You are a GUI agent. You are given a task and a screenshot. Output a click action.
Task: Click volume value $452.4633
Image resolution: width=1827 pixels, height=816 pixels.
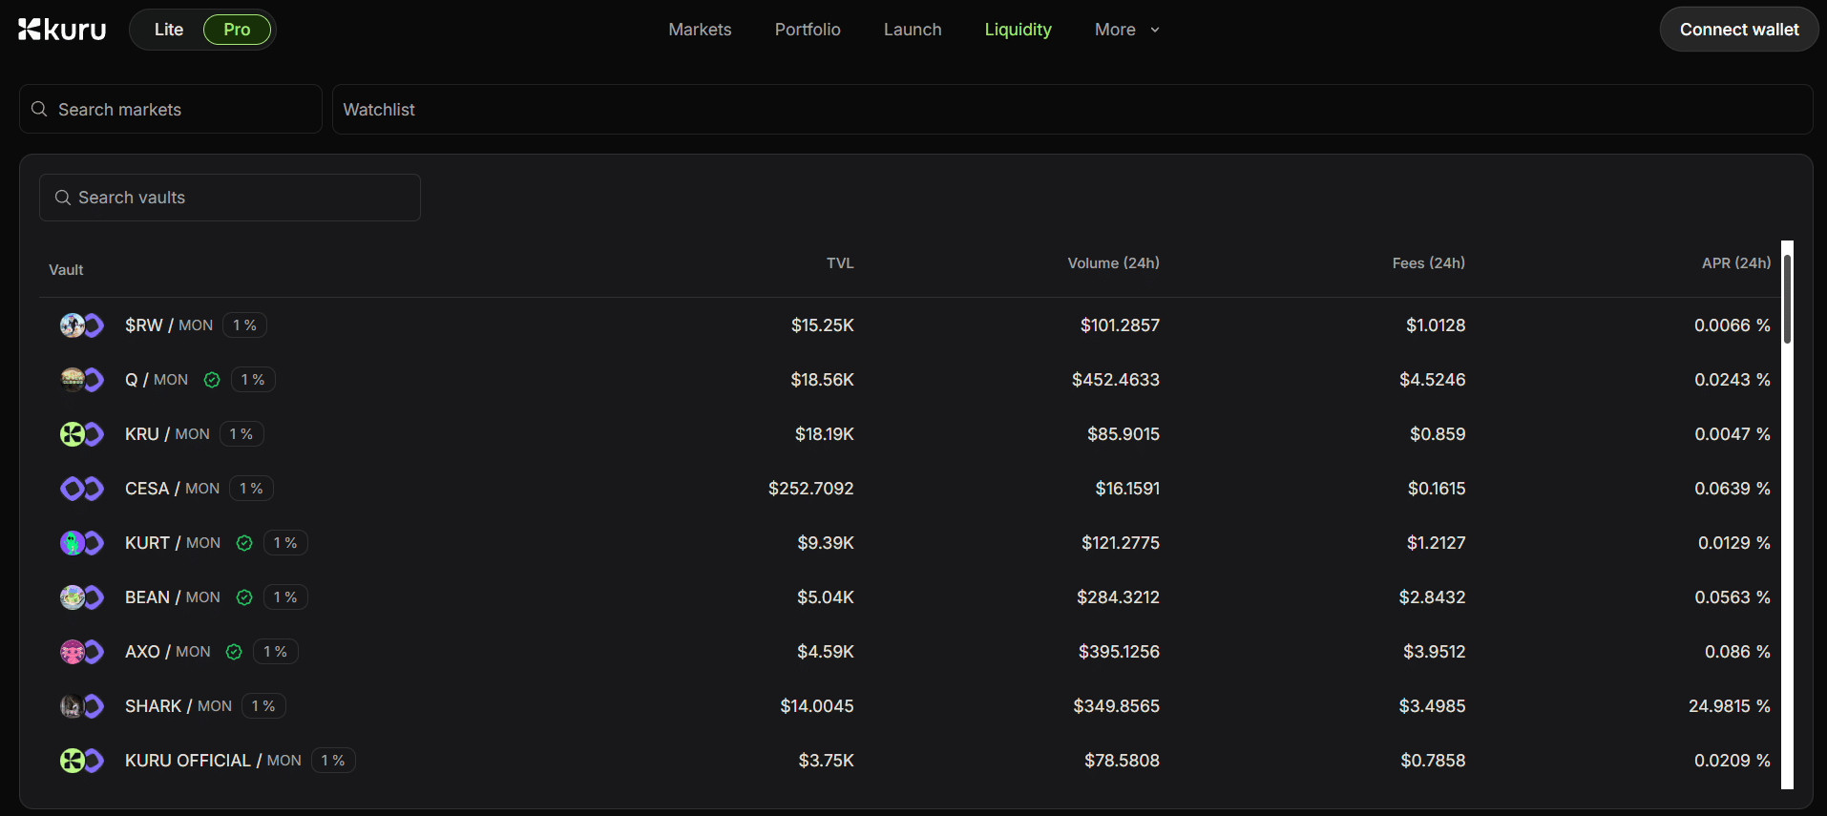[1115, 380]
